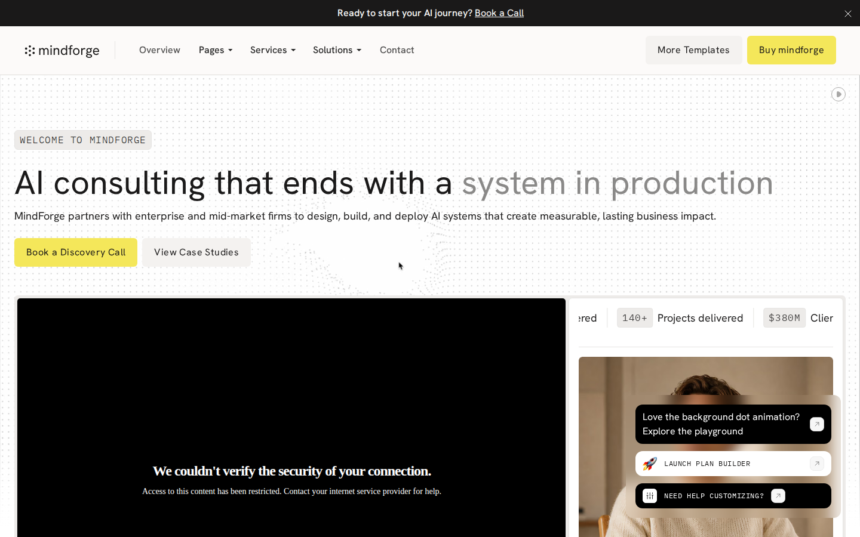860x537 pixels.
Task: Expand the Services dropdown menu
Action: click(x=273, y=50)
